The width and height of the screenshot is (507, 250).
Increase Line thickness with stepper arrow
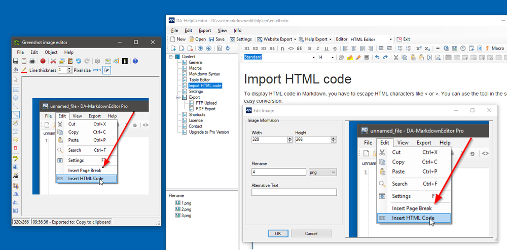(x=70, y=68)
